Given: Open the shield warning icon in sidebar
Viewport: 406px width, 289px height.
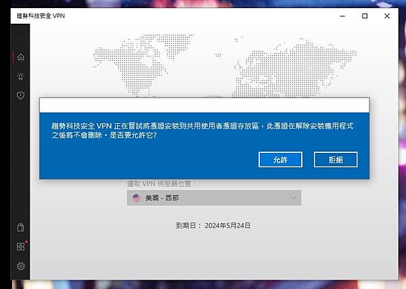Looking at the screenshot, I should coord(21,95).
